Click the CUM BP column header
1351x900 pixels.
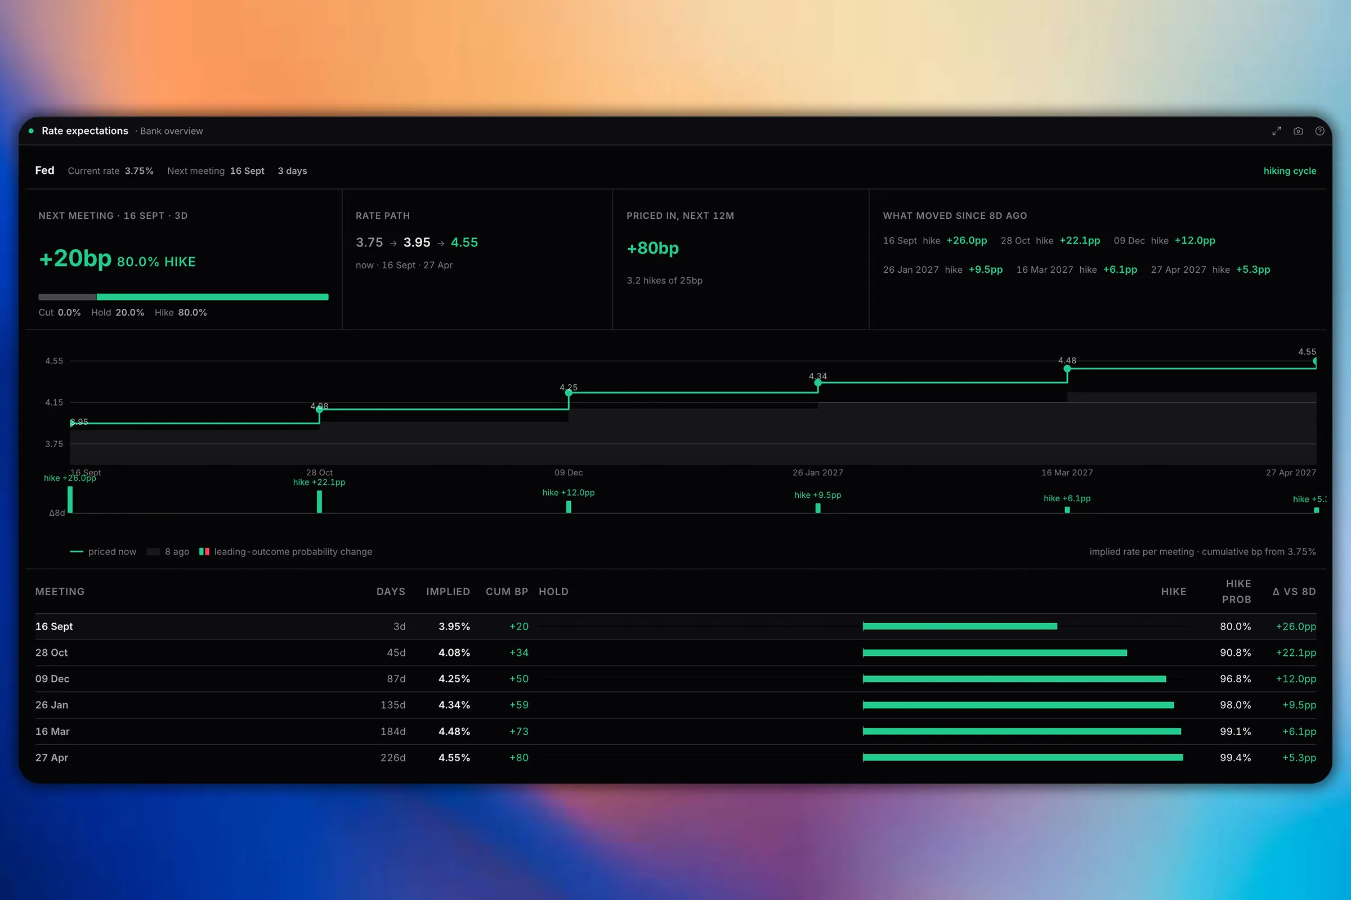507,591
